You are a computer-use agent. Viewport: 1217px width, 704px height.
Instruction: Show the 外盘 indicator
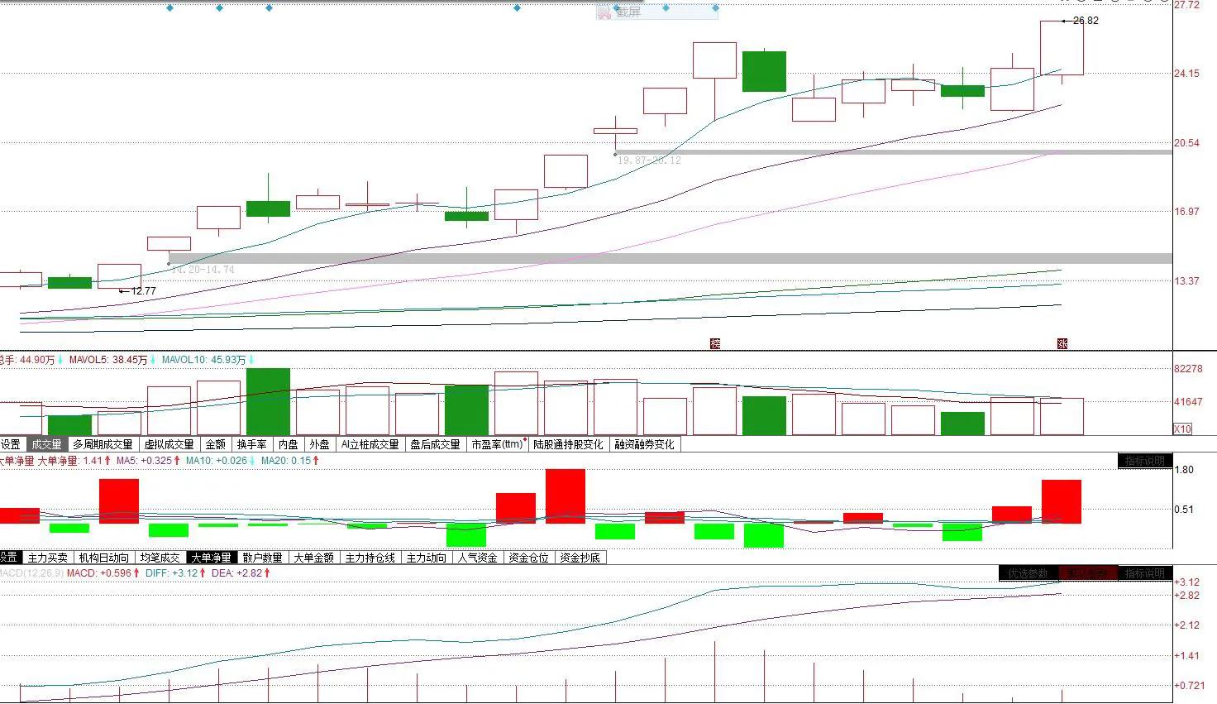pyautogui.click(x=319, y=444)
